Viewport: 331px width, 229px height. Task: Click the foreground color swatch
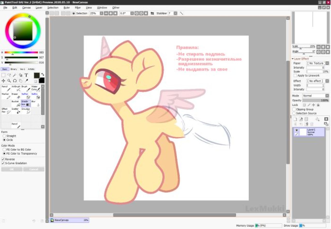coord(37,75)
